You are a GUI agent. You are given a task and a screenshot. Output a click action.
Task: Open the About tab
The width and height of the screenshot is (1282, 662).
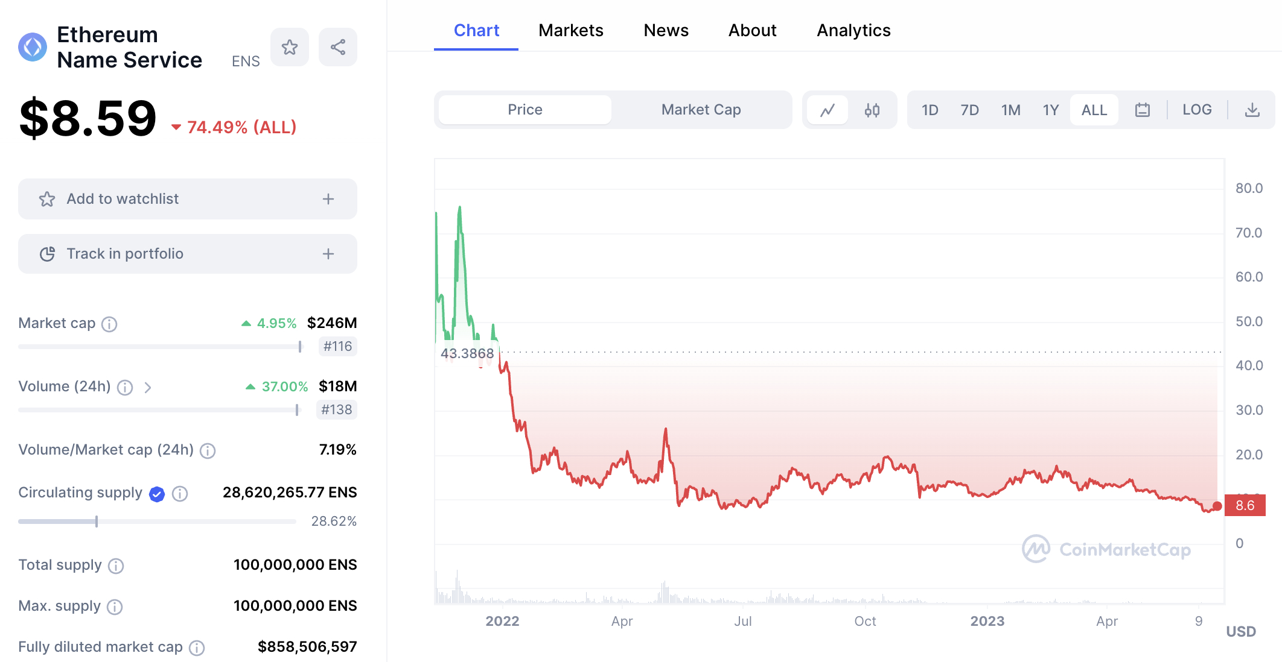click(752, 30)
